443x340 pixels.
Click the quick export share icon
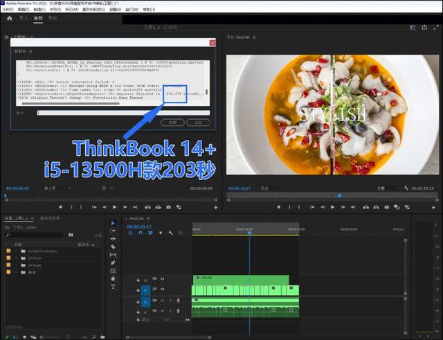424,27
